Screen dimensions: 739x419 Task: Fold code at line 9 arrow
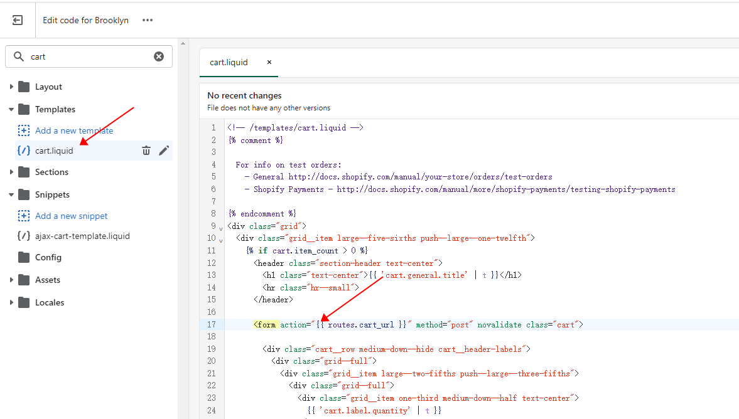click(x=220, y=227)
